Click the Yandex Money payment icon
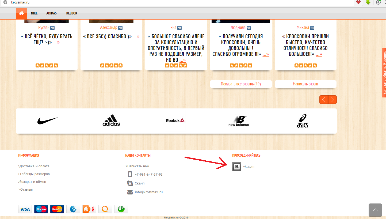 coord(89,209)
